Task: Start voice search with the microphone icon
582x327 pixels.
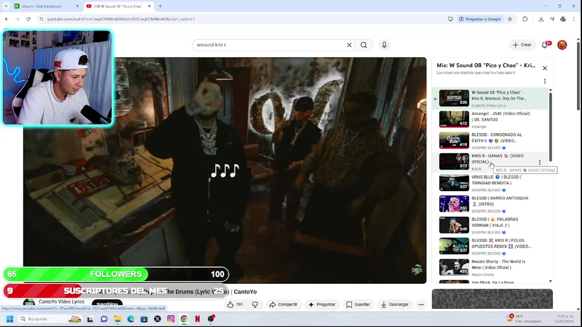Action: [x=384, y=45]
